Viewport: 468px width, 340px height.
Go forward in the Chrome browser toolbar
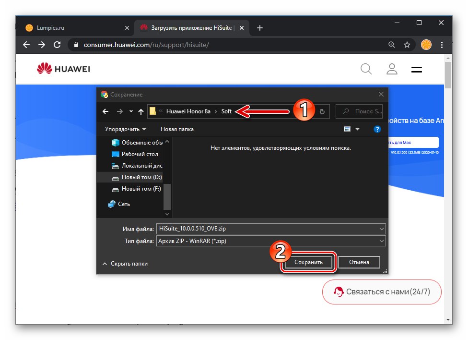point(42,45)
